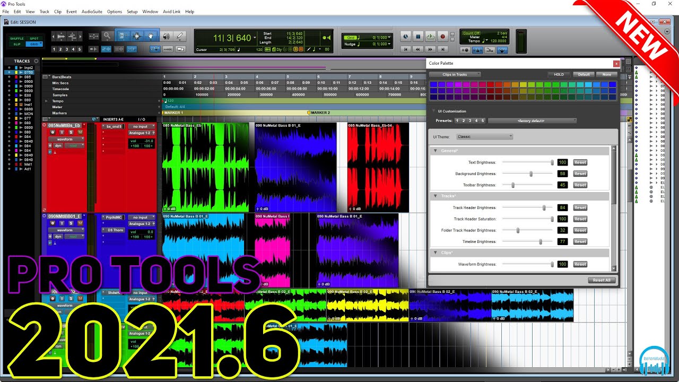Adjust Folder Track Header Brightness slider handle
The height and width of the screenshot is (382, 679).
coord(518,230)
